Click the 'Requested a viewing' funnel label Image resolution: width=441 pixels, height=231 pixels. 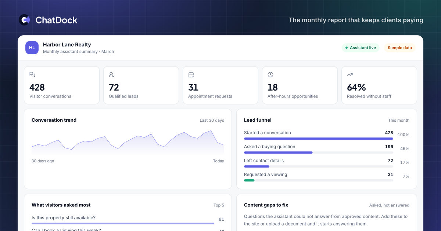tap(265, 175)
